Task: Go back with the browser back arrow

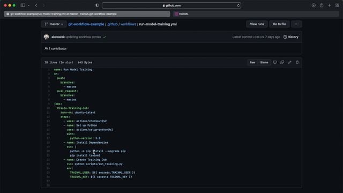Action: [x=36, y=5]
